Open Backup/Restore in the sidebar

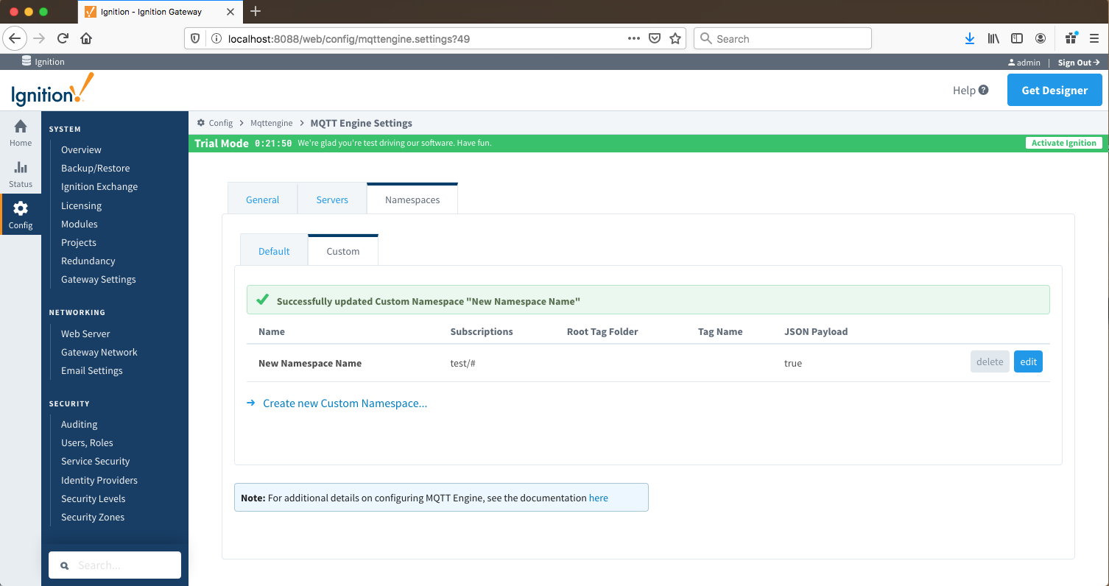[x=95, y=168]
